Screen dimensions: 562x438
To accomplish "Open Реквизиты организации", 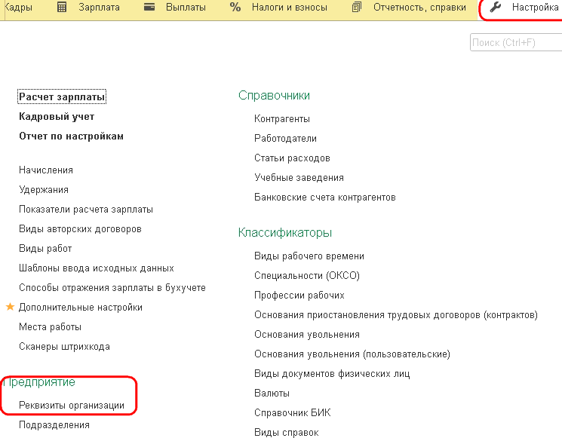I will [72, 406].
